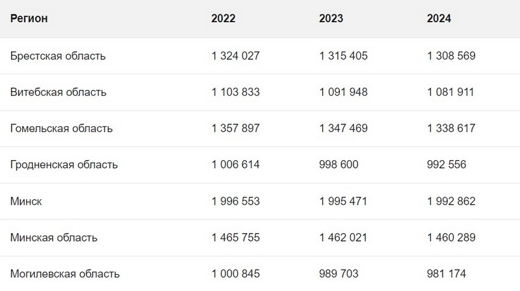Click the cell with value 1 091 948
Image resolution: width=520 pixels, height=291 pixels.
(343, 92)
